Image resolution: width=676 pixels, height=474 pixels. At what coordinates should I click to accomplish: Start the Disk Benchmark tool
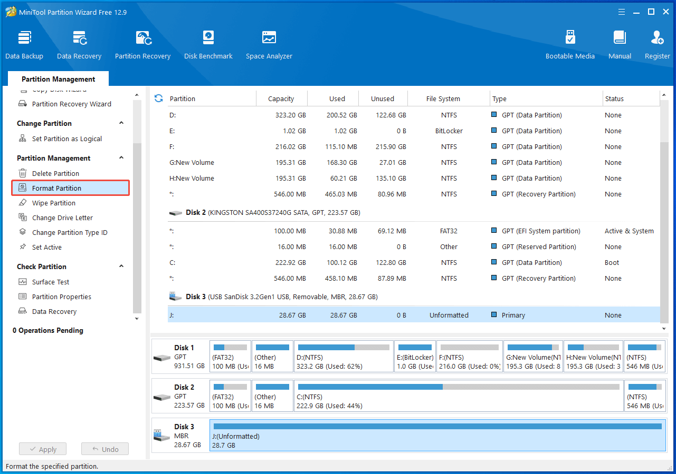(208, 44)
